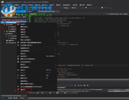Open the Output source dropdown arrow
The width and height of the screenshot is (129, 100).
coord(72,85)
